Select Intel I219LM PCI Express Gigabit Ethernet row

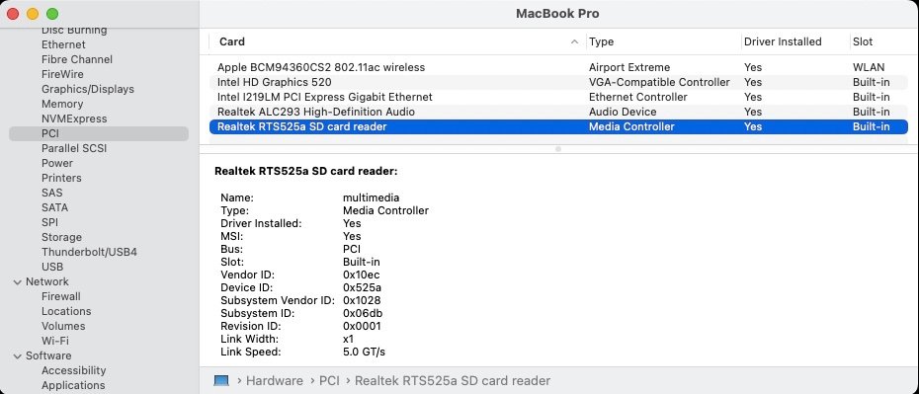[558, 97]
